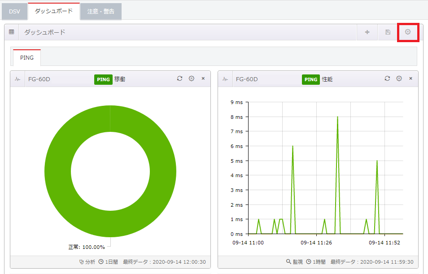Viewport: 428px width, 274px height.
Task: Click pulse icon on the 稼働 widget
Action: [x=17, y=79]
